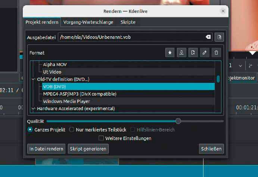
Task: Click the format list scrollbar handle
Action: pyautogui.click(x=218, y=79)
